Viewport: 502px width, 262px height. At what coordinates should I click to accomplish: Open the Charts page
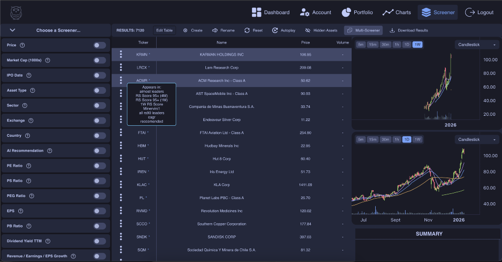coord(397,12)
